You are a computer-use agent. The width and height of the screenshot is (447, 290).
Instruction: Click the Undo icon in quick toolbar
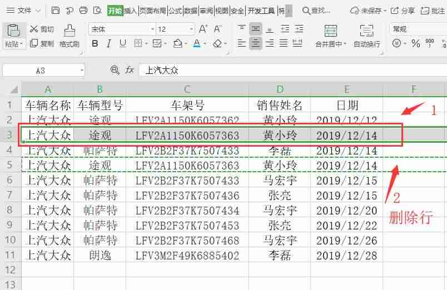pyautogui.click(x=69, y=11)
